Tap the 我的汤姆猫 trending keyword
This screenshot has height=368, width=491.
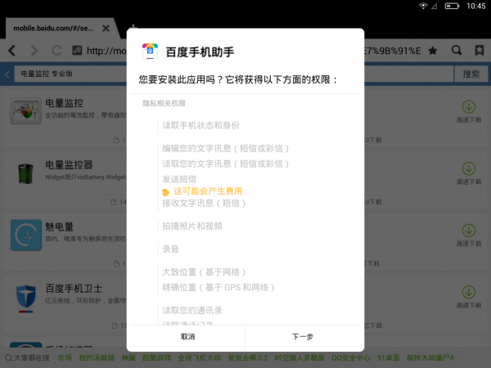pyautogui.click(x=97, y=357)
